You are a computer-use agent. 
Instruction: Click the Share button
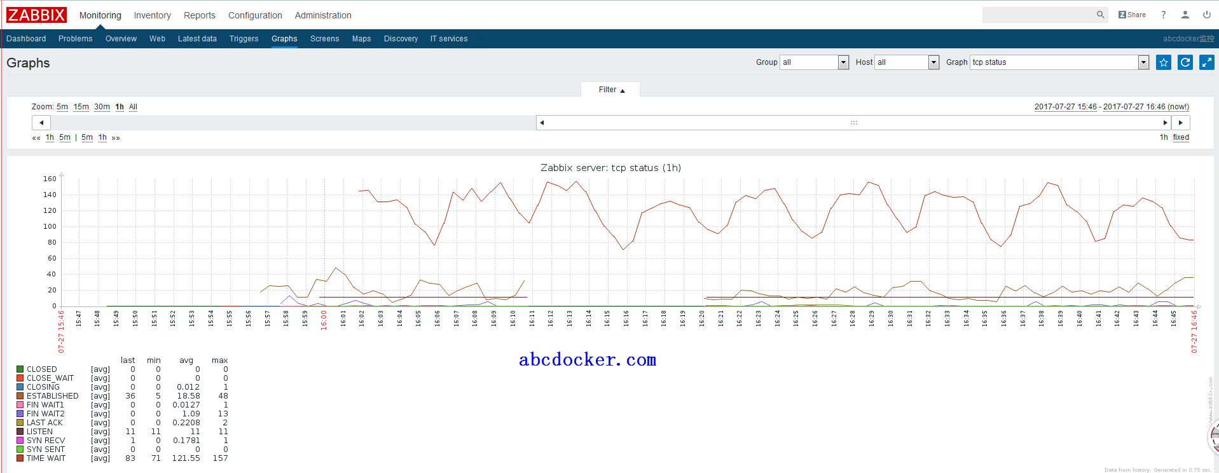(1132, 15)
